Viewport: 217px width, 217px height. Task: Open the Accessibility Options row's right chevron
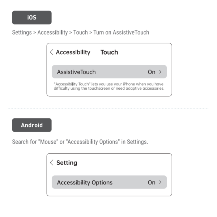[x=160, y=182]
